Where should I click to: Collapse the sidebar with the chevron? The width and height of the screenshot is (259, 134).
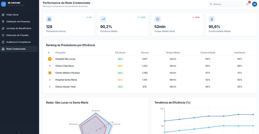tap(19, 132)
